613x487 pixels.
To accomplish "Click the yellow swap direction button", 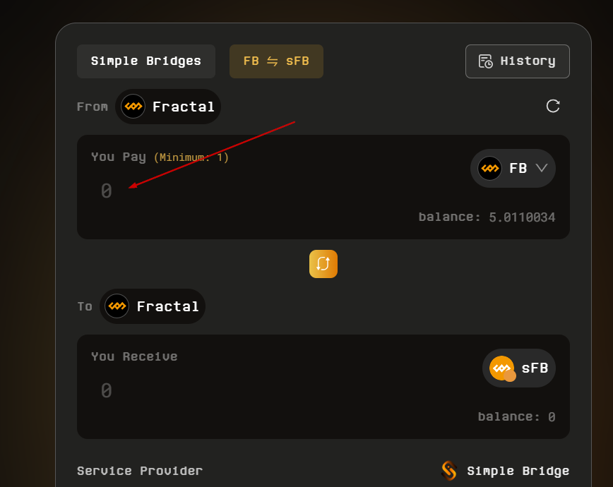I will (x=323, y=264).
